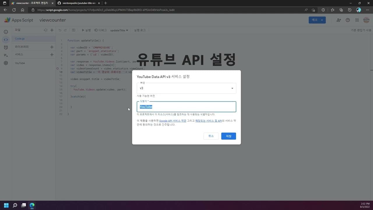Go back in the browser
Viewport: 373px width, 210px height.
click(x=5, y=10)
